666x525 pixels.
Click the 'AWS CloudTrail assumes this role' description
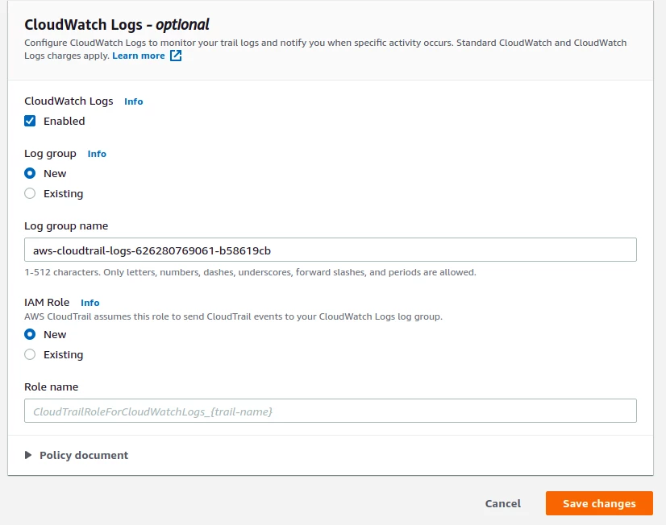(233, 316)
